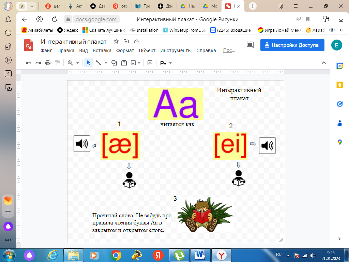Image resolution: width=349 pixels, height=262 pixels.
Task: Click the speaker image next to [ei]
Action: (x=267, y=146)
